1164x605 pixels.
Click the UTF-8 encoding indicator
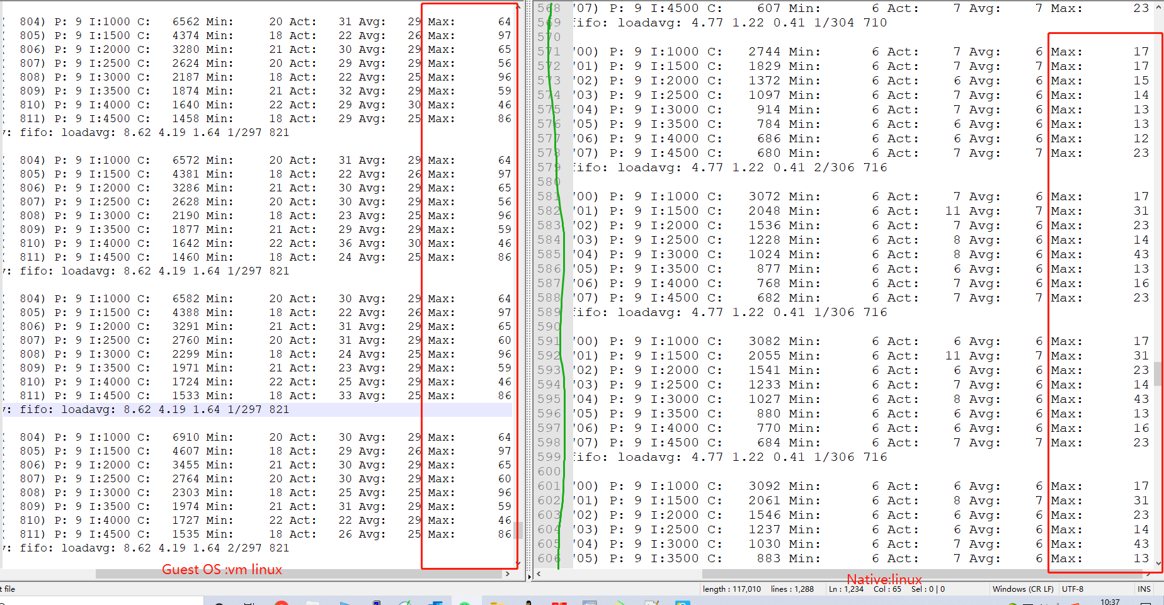1073,589
